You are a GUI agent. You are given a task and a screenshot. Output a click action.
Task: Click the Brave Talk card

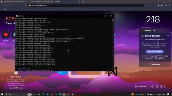(x=155, y=30)
